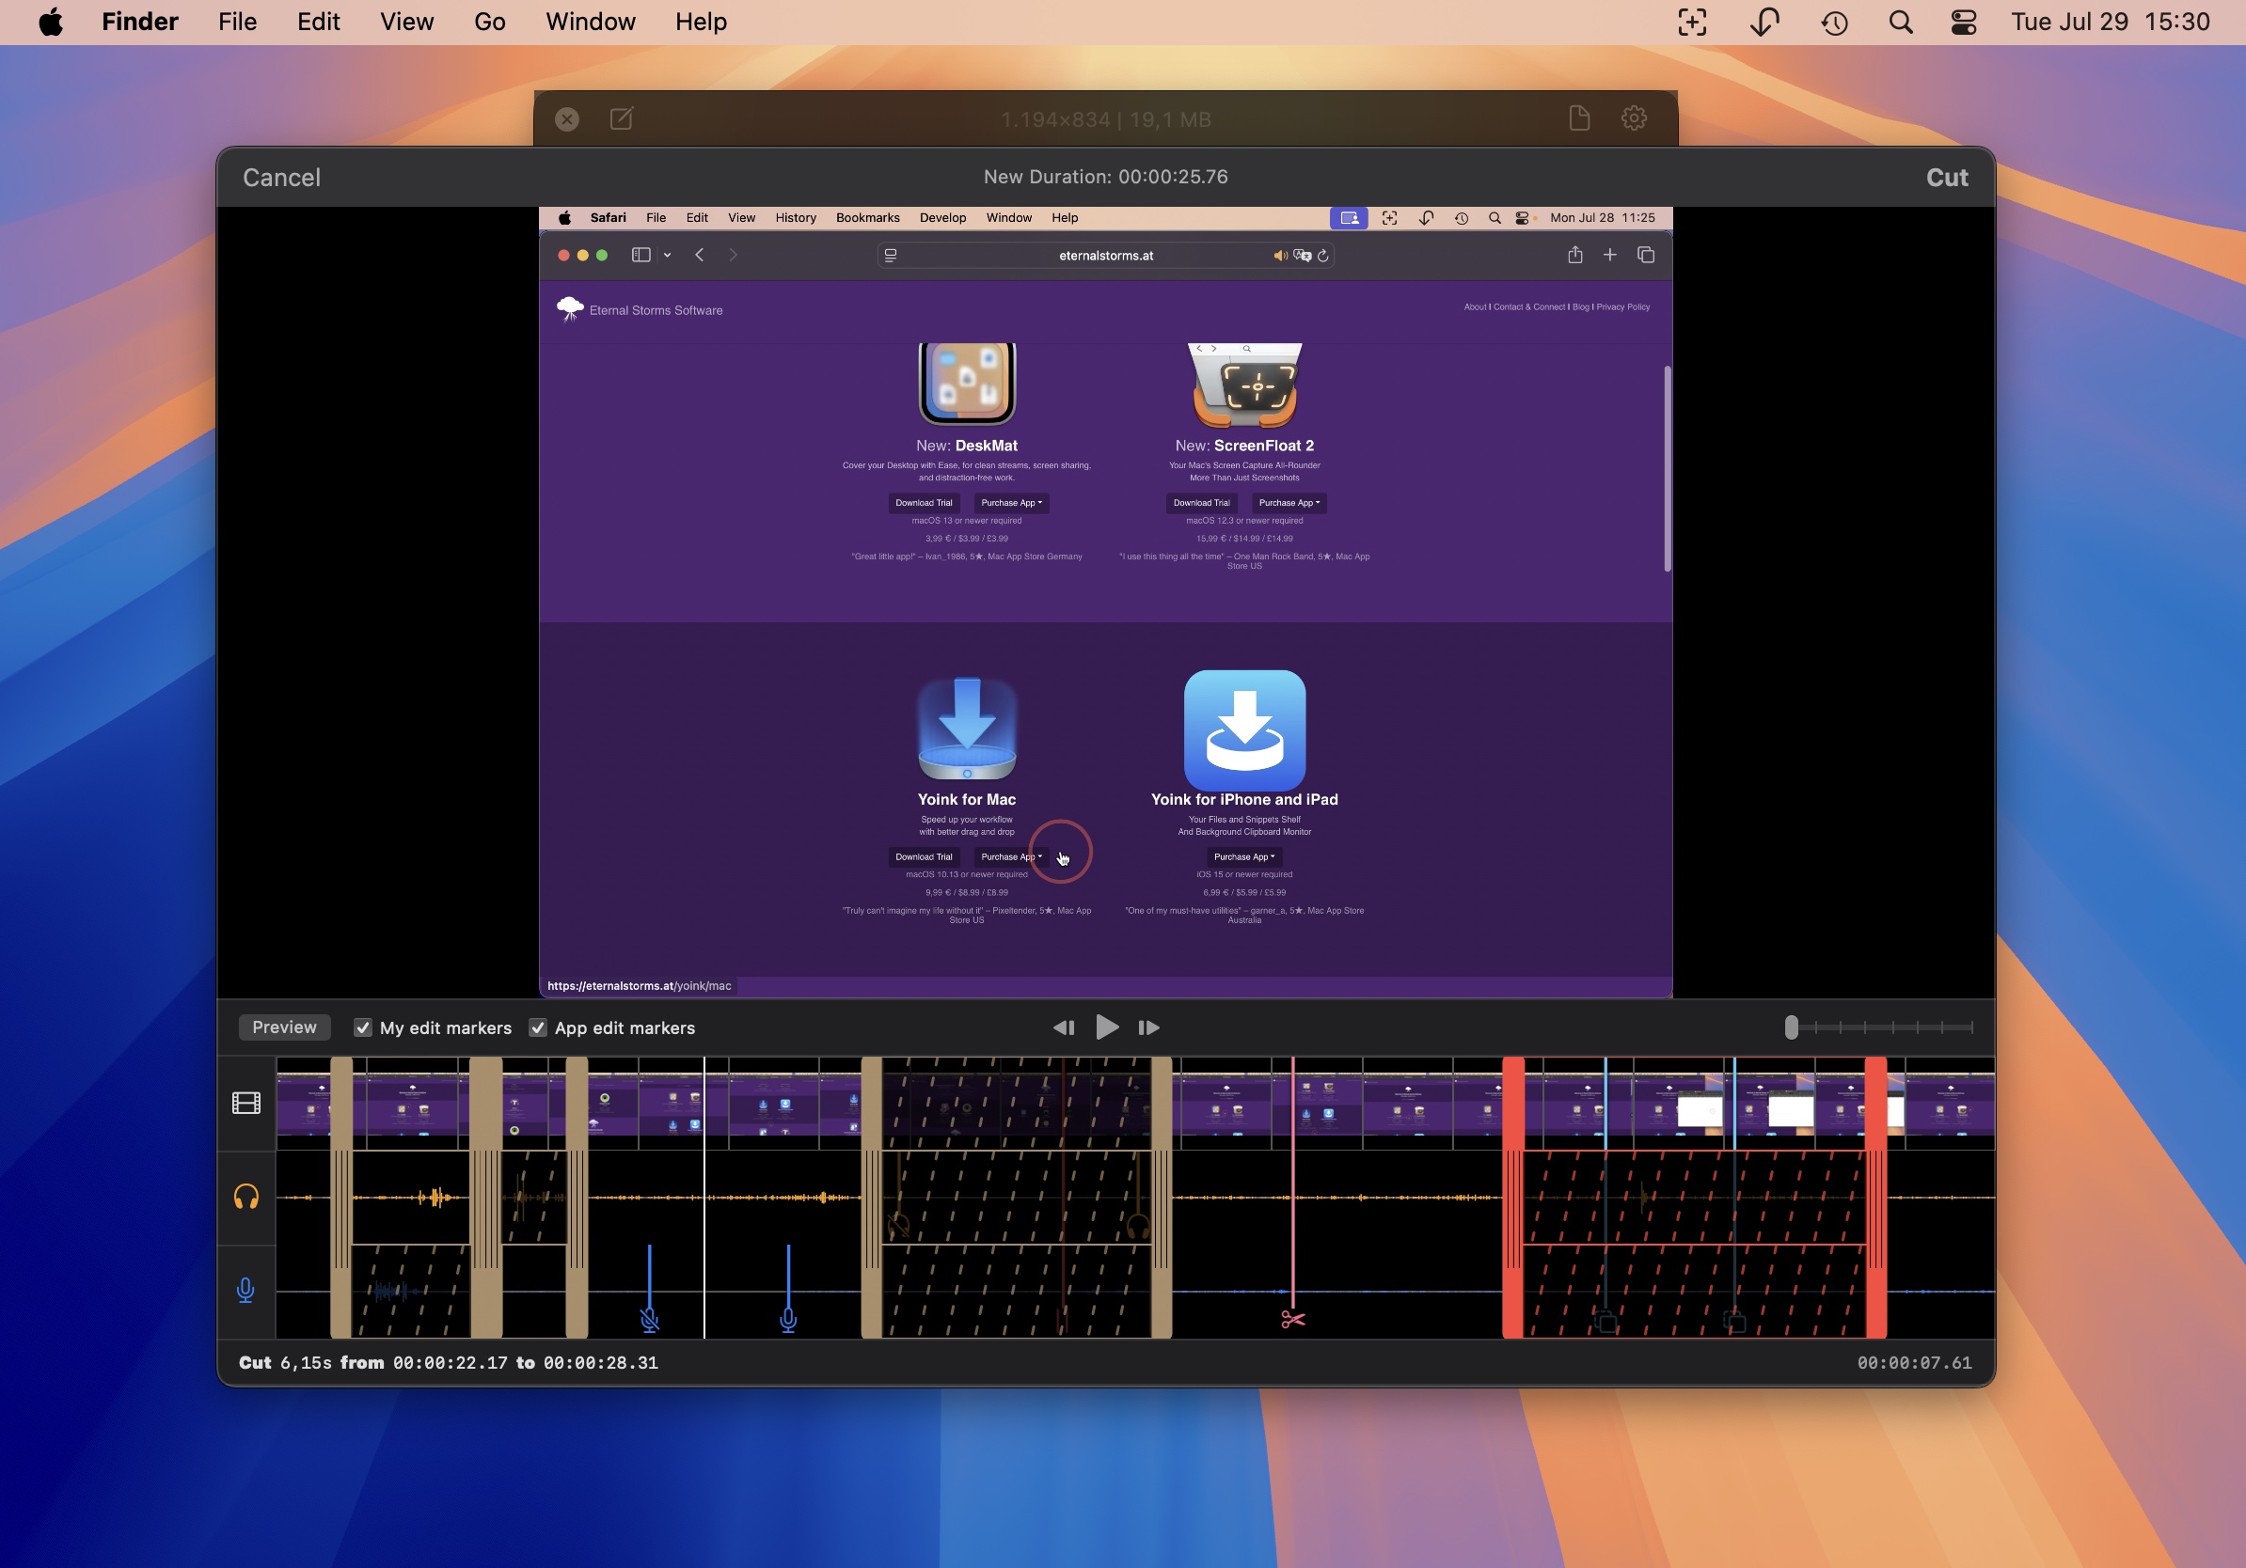Click the Cancel button

coord(282,177)
